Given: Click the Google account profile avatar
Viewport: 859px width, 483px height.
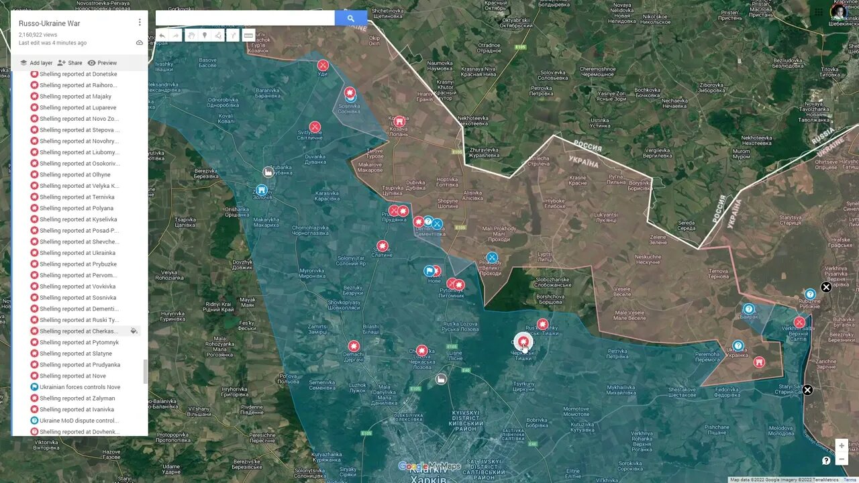Looking at the screenshot, I should [839, 12].
